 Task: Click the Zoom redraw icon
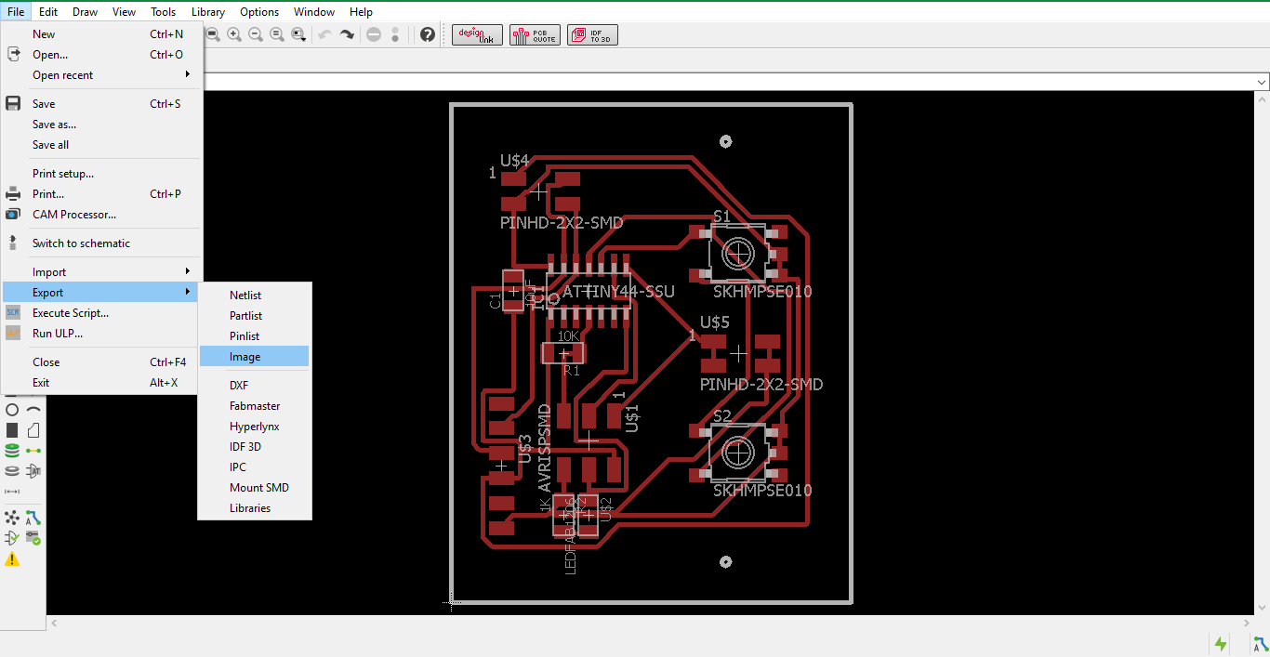[x=277, y=34]
